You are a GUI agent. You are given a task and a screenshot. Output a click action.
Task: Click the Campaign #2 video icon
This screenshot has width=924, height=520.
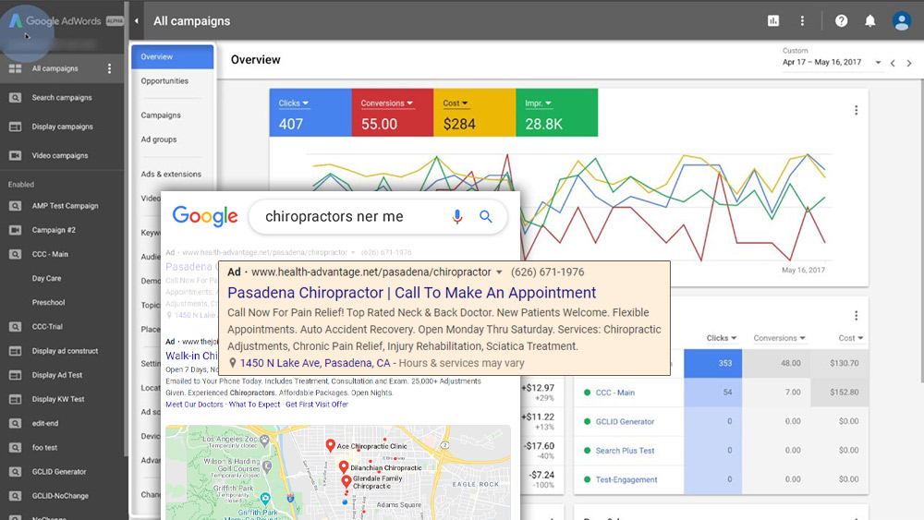pyautogui.click(x=16, y=230)
